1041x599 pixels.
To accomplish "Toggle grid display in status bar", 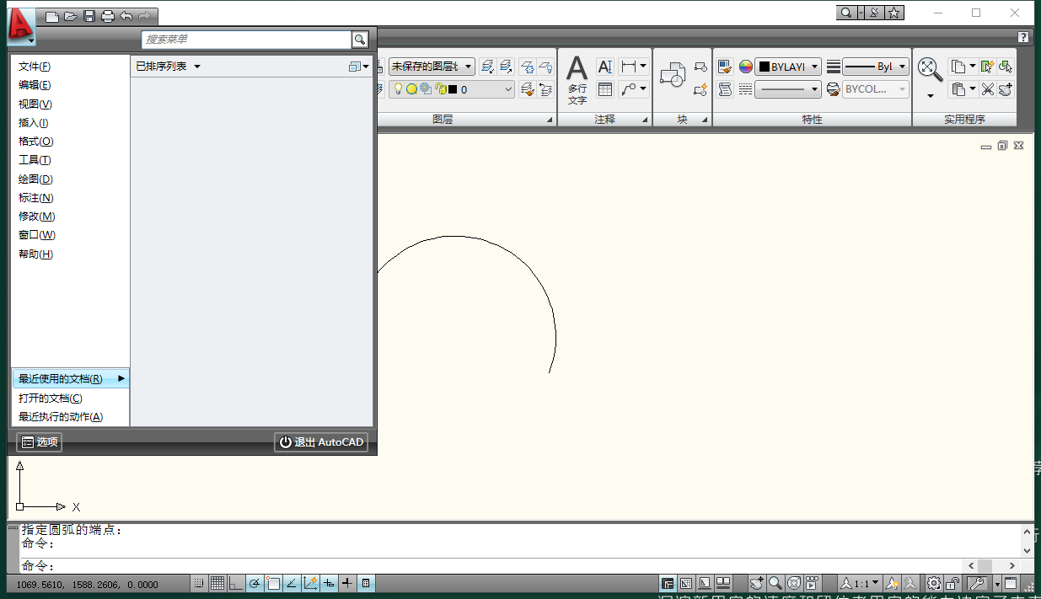I will tap(217, 583).
